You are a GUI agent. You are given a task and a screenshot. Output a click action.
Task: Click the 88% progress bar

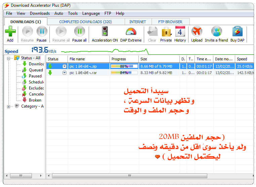124,66
